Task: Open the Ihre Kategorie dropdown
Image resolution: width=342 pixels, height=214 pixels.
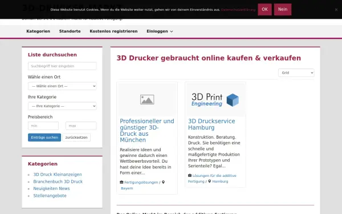Action: pyautogui.click(x=62, y=106)
